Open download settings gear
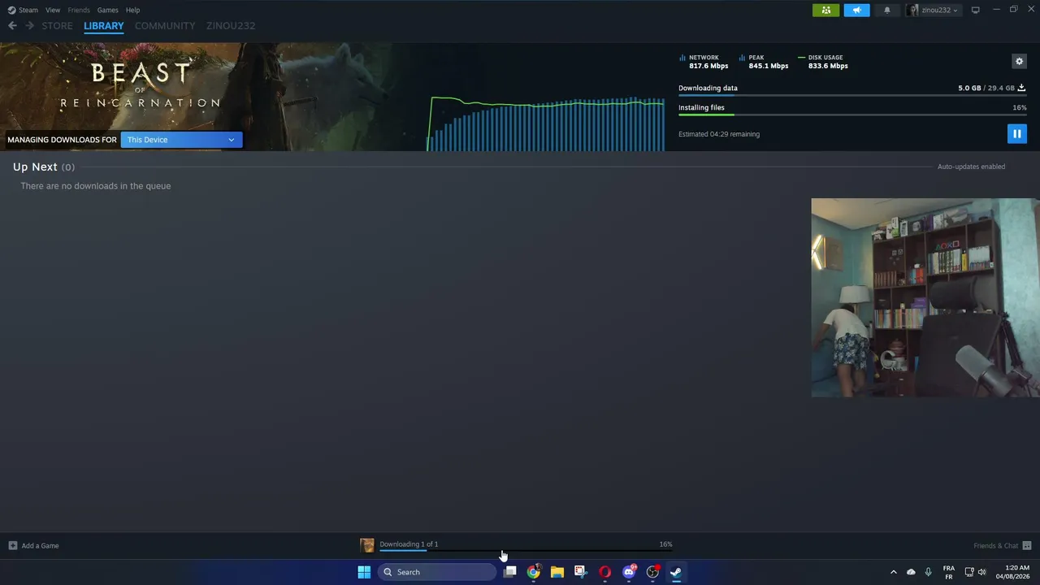1040x585 pixels. click(1019, 61)
